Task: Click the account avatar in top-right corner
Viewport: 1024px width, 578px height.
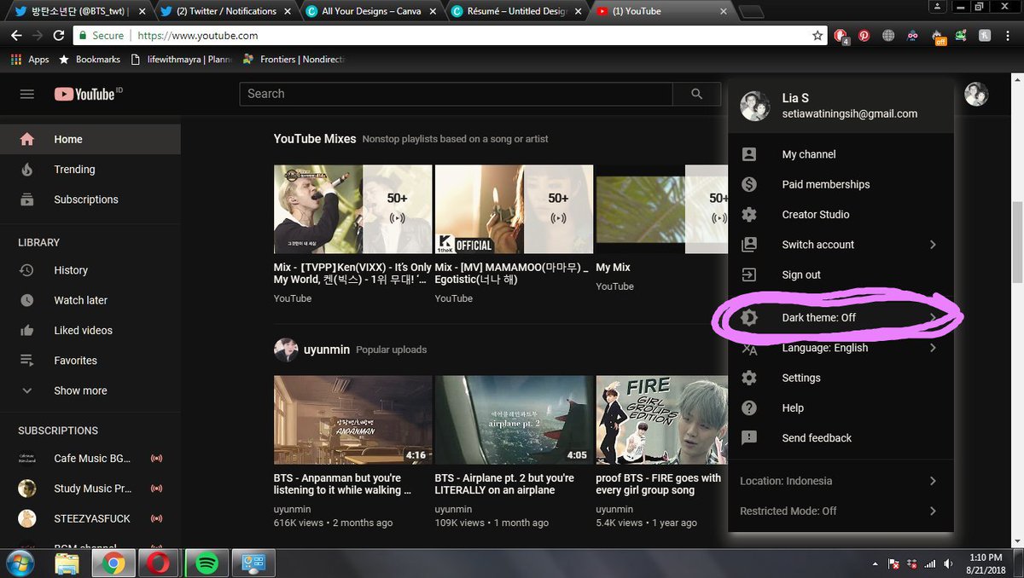Action: 976,94
